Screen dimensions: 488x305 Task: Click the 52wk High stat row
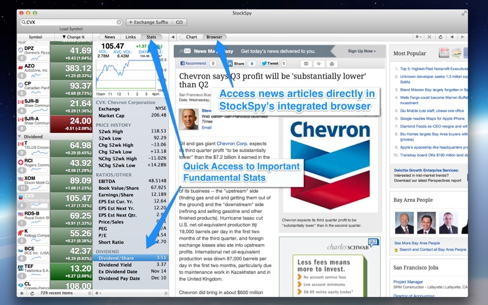pos(131,131)
